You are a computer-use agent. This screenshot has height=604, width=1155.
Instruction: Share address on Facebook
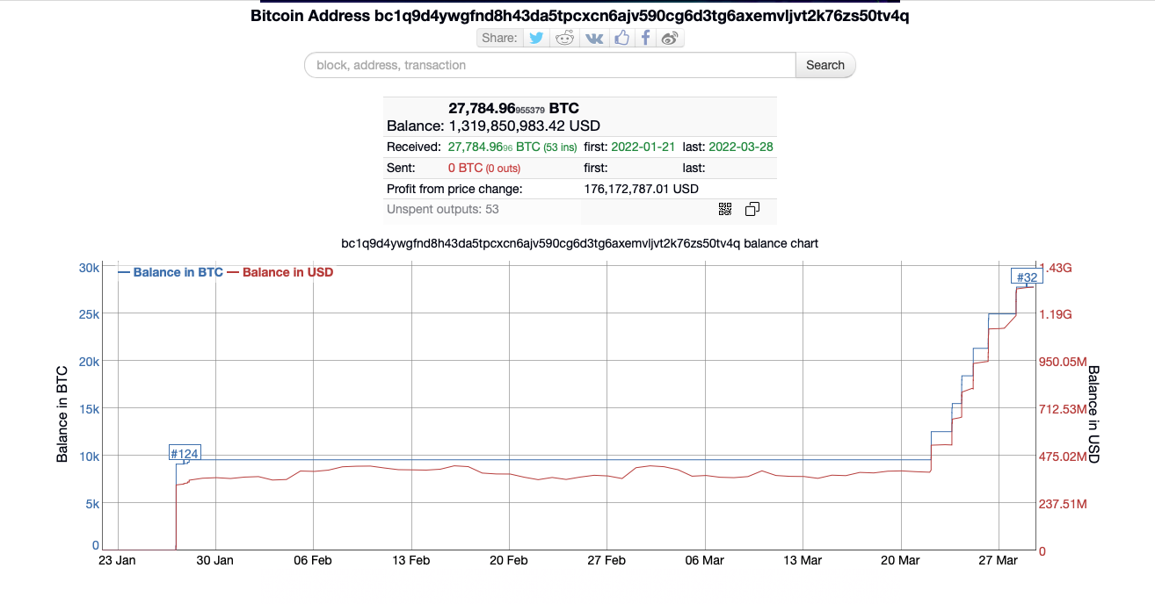(x=645, y=38)
